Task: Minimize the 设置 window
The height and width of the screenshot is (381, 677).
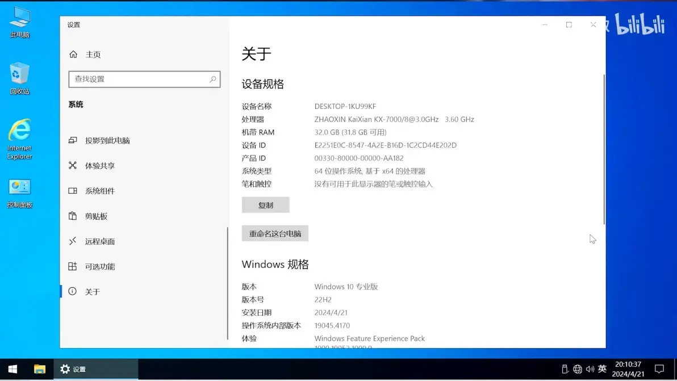Action: 545,24
